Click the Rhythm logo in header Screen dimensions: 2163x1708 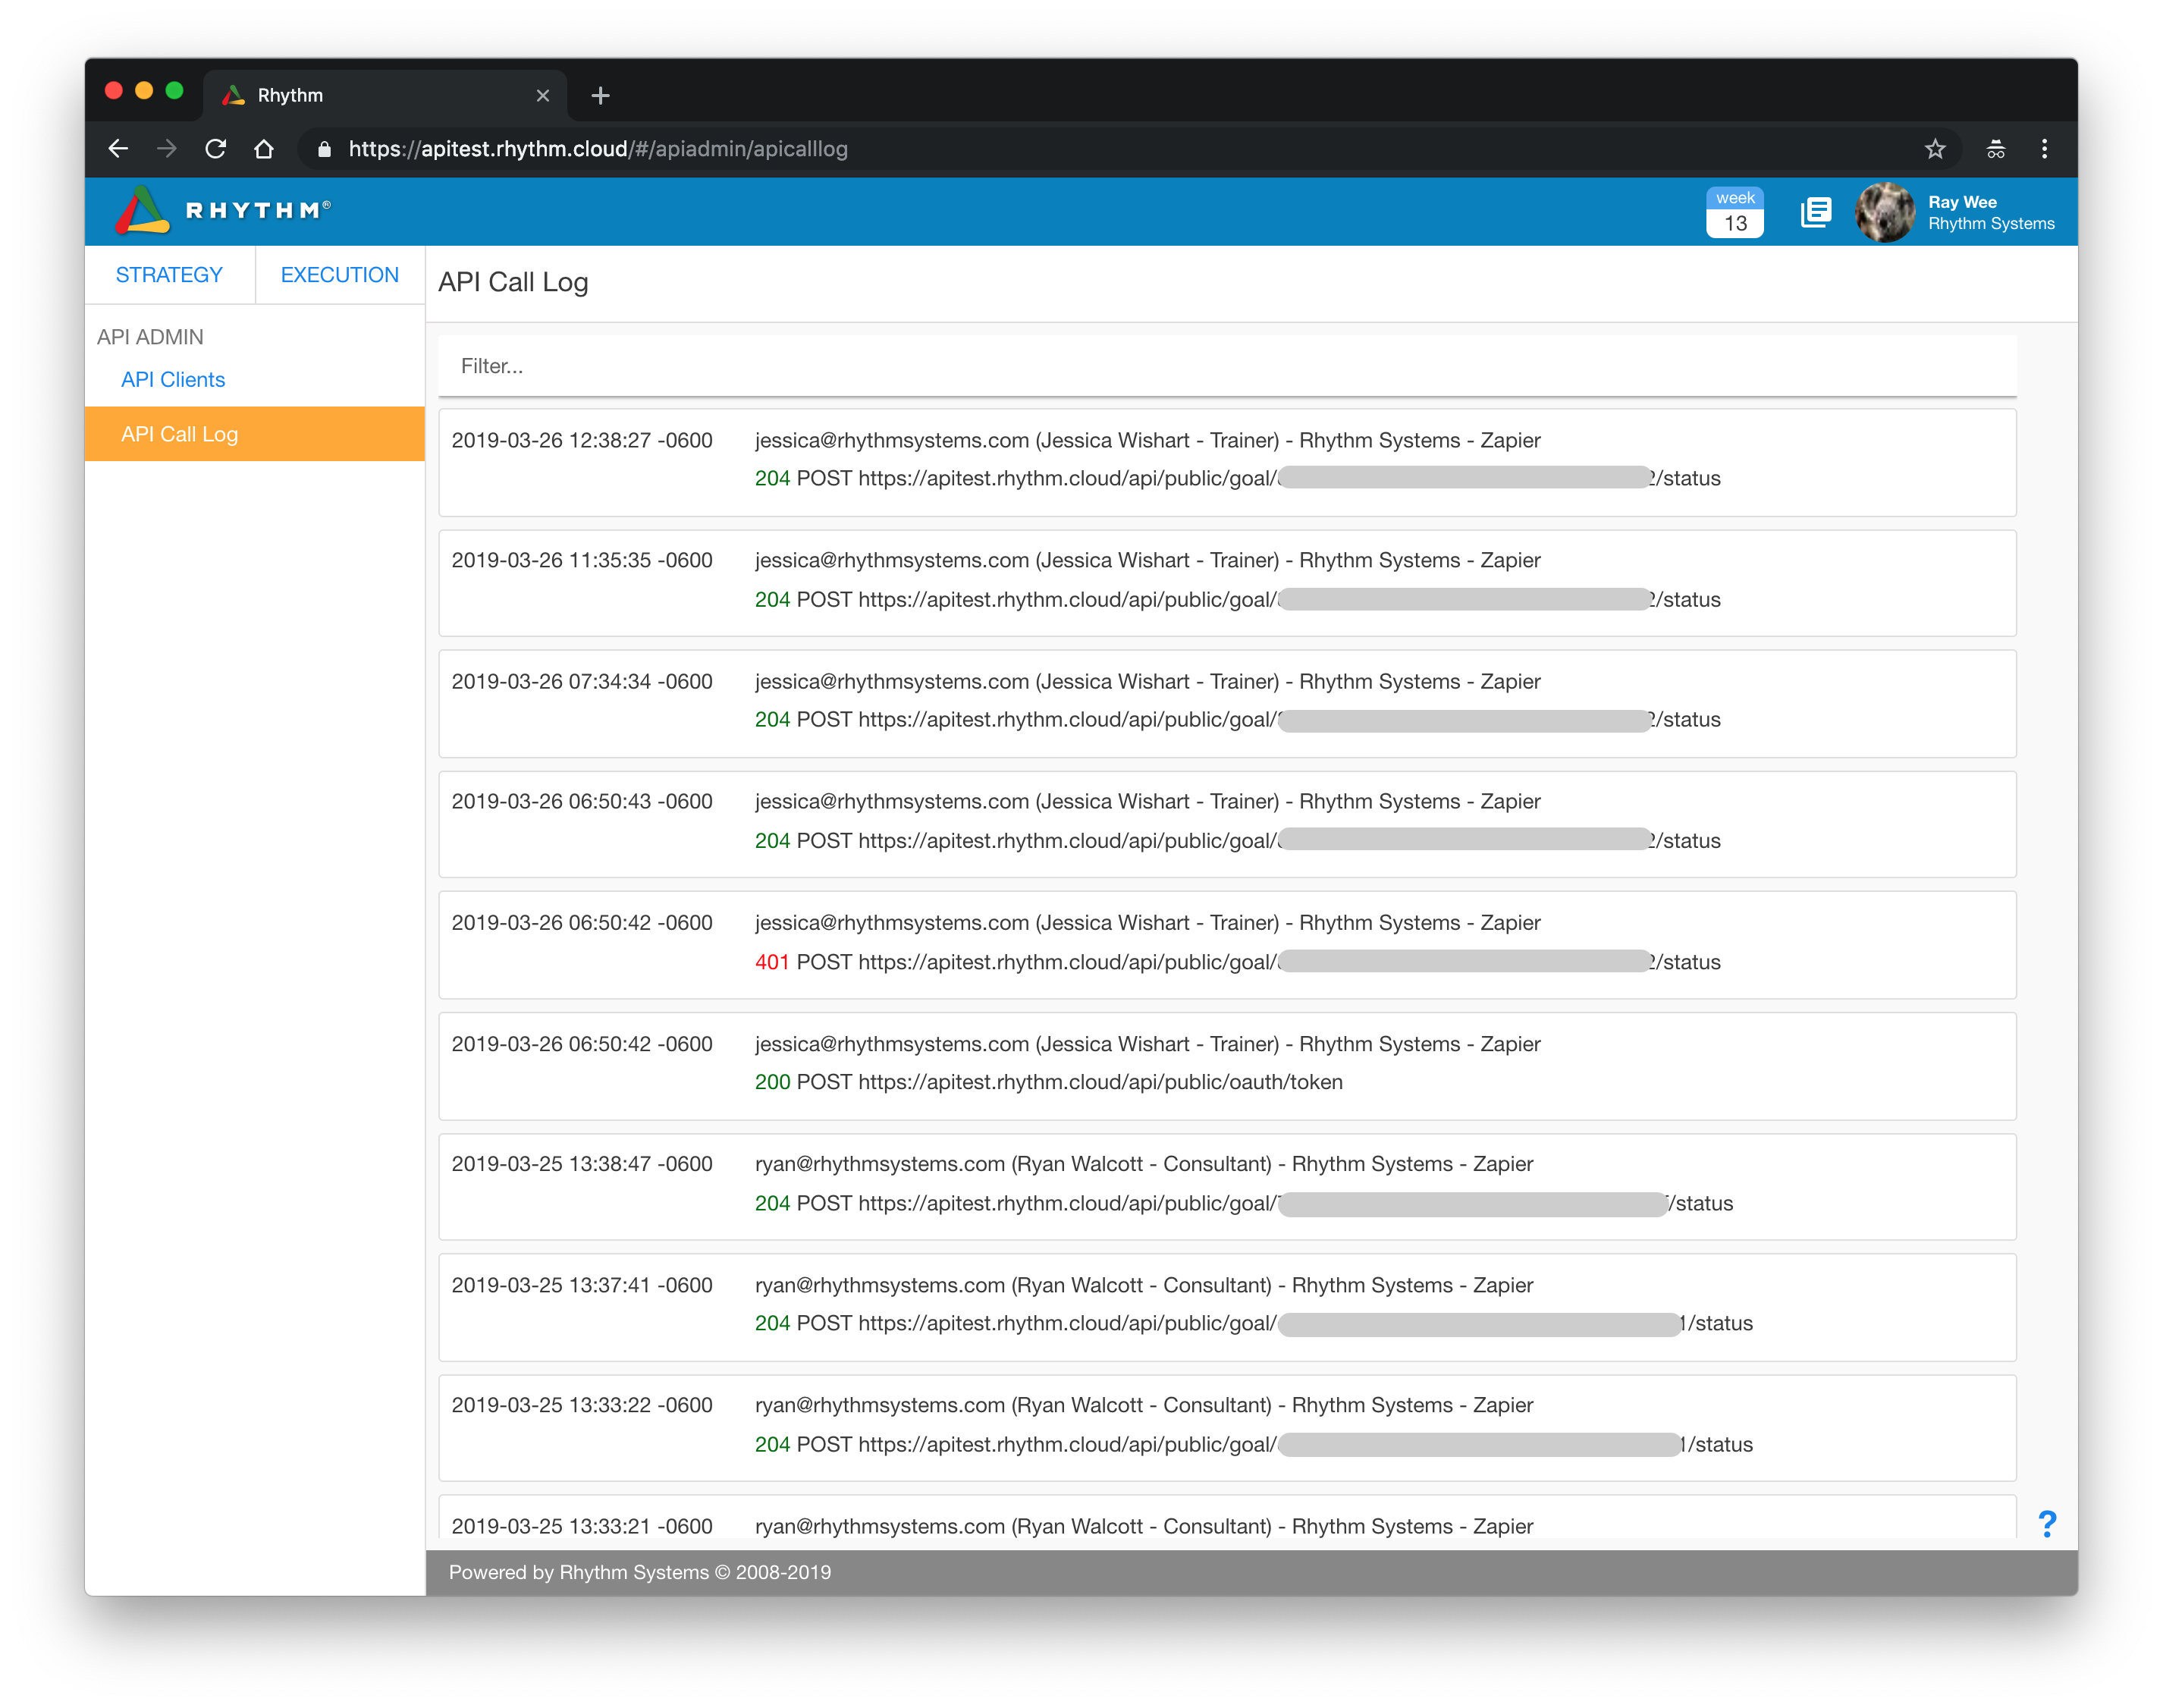pos(223,210)
